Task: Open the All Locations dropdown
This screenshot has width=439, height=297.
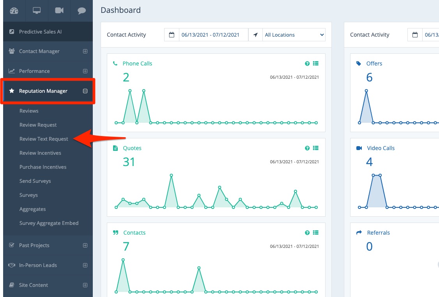Action: point(294,35)
